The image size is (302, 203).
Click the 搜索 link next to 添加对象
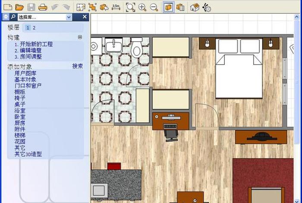[x=77, y=66]
